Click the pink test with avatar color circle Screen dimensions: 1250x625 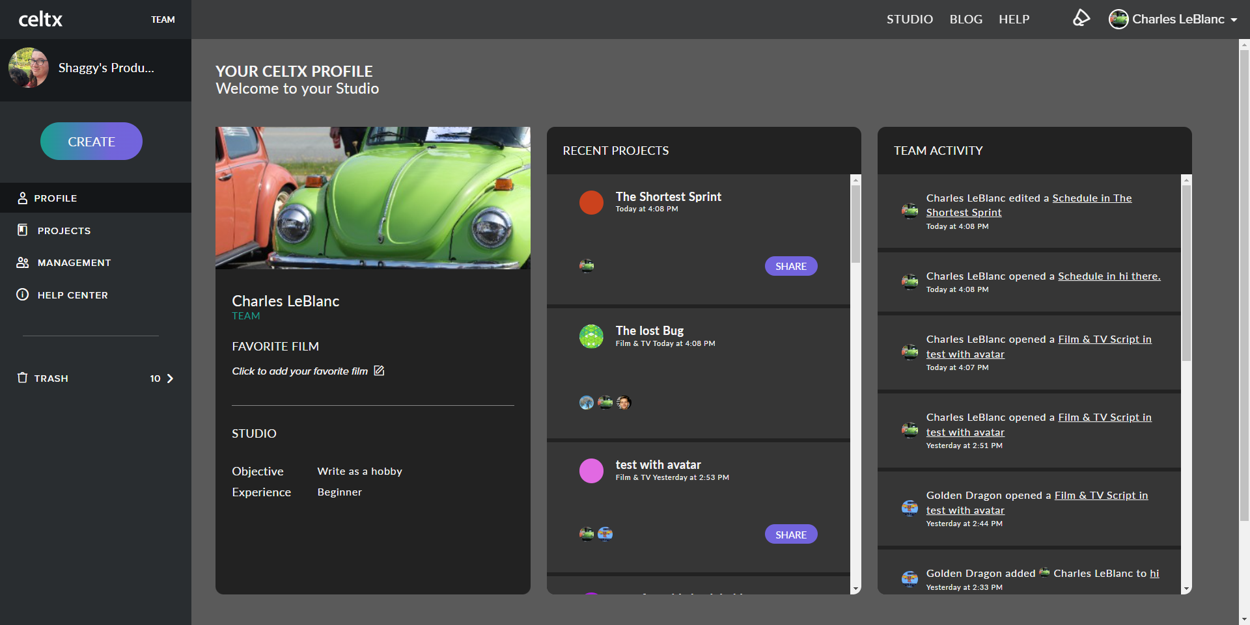coord(591,471)
